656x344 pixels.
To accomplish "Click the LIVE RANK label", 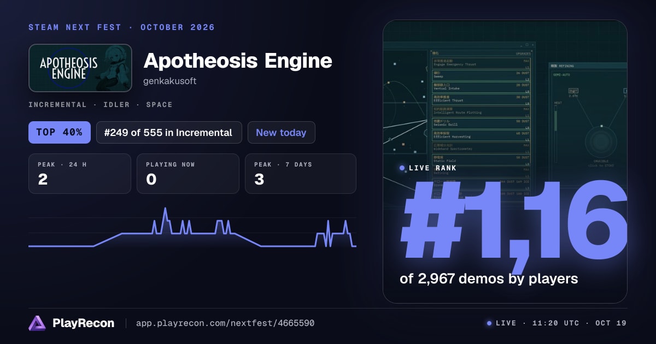I will click(433, 168).
